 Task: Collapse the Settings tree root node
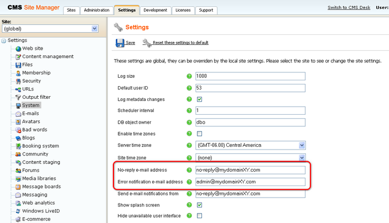pyautogui.click(x=4, y=41)
